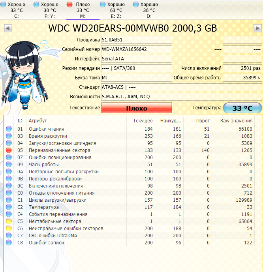This screenshot has height=272, width=263.
Task: Select raw value 1191 of События переназначения
Action: [x=246, y=214]
